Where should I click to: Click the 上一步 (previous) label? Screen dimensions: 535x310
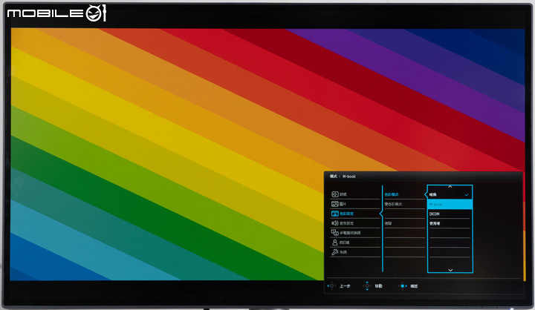(x=345, y=286)
